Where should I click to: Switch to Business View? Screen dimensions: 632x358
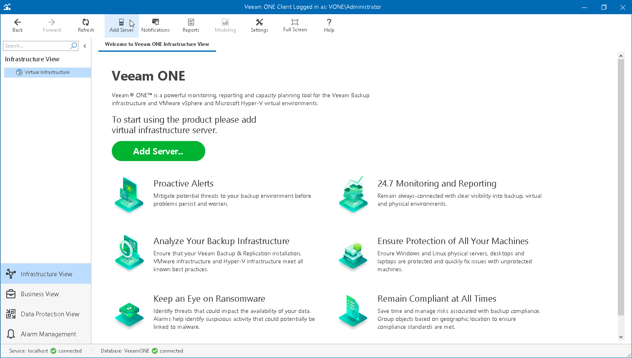46,294
